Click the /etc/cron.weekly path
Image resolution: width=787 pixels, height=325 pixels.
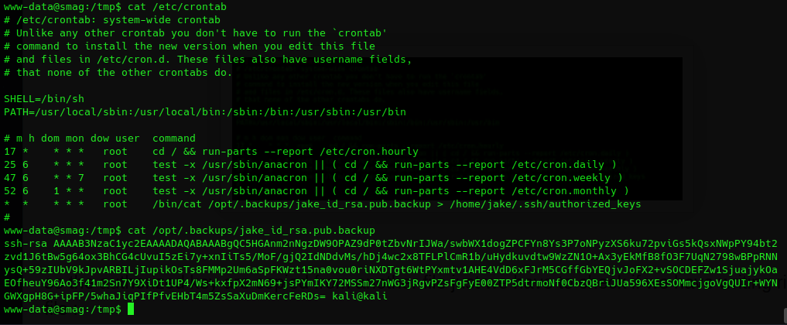[x=570, y=178]
